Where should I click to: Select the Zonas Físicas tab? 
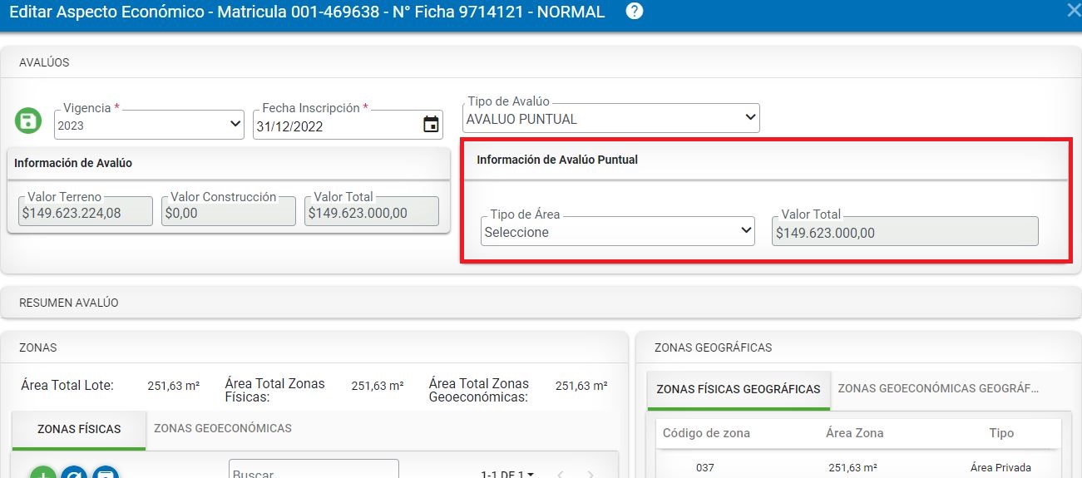[79, 429]
